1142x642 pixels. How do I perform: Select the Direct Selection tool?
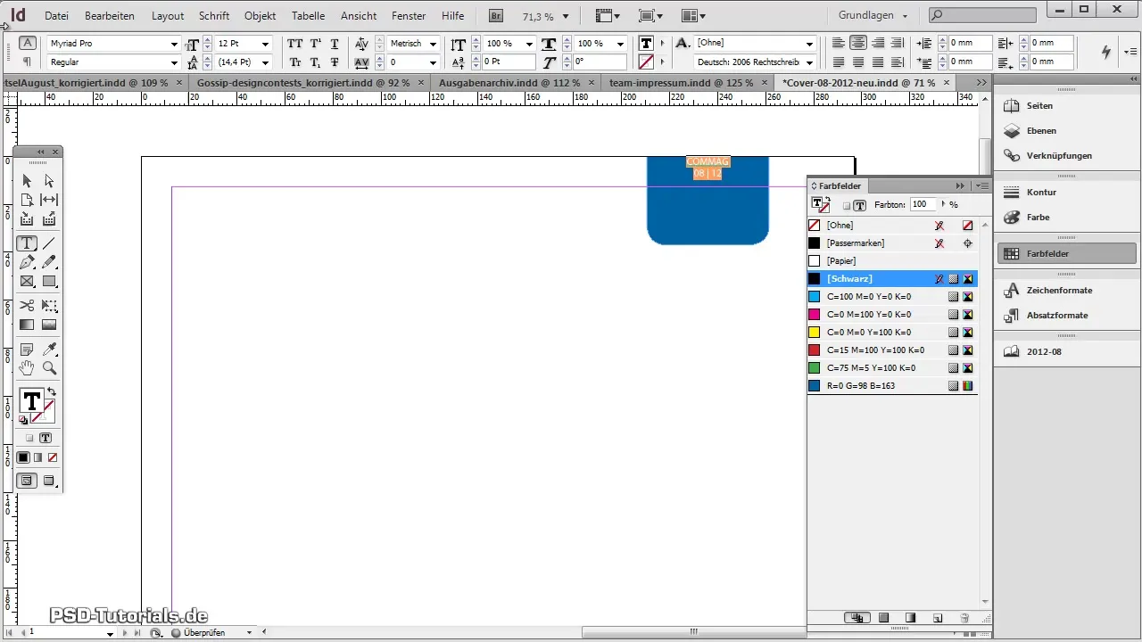pos(49,181)
